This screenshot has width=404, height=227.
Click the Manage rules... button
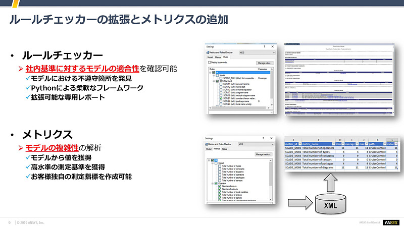(264, 63)
